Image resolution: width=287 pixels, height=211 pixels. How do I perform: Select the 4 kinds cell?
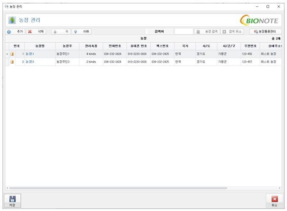[91, 54]
